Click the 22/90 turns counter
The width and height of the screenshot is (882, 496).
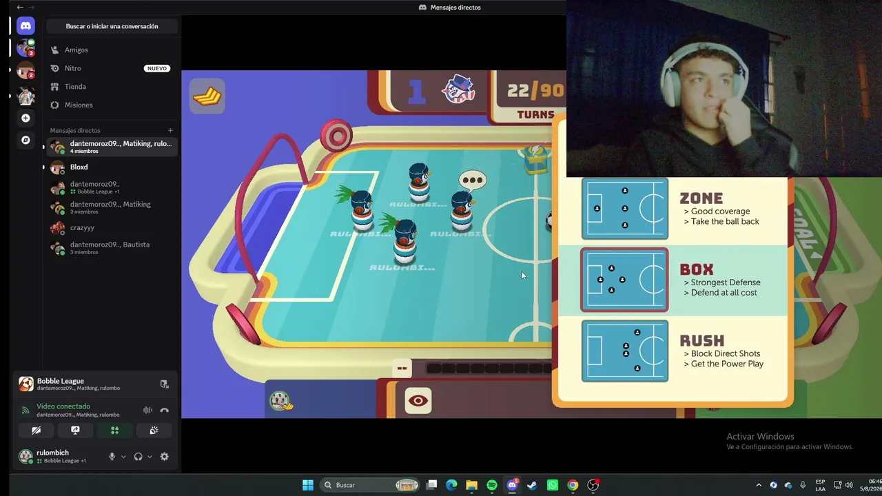(535, 91)
